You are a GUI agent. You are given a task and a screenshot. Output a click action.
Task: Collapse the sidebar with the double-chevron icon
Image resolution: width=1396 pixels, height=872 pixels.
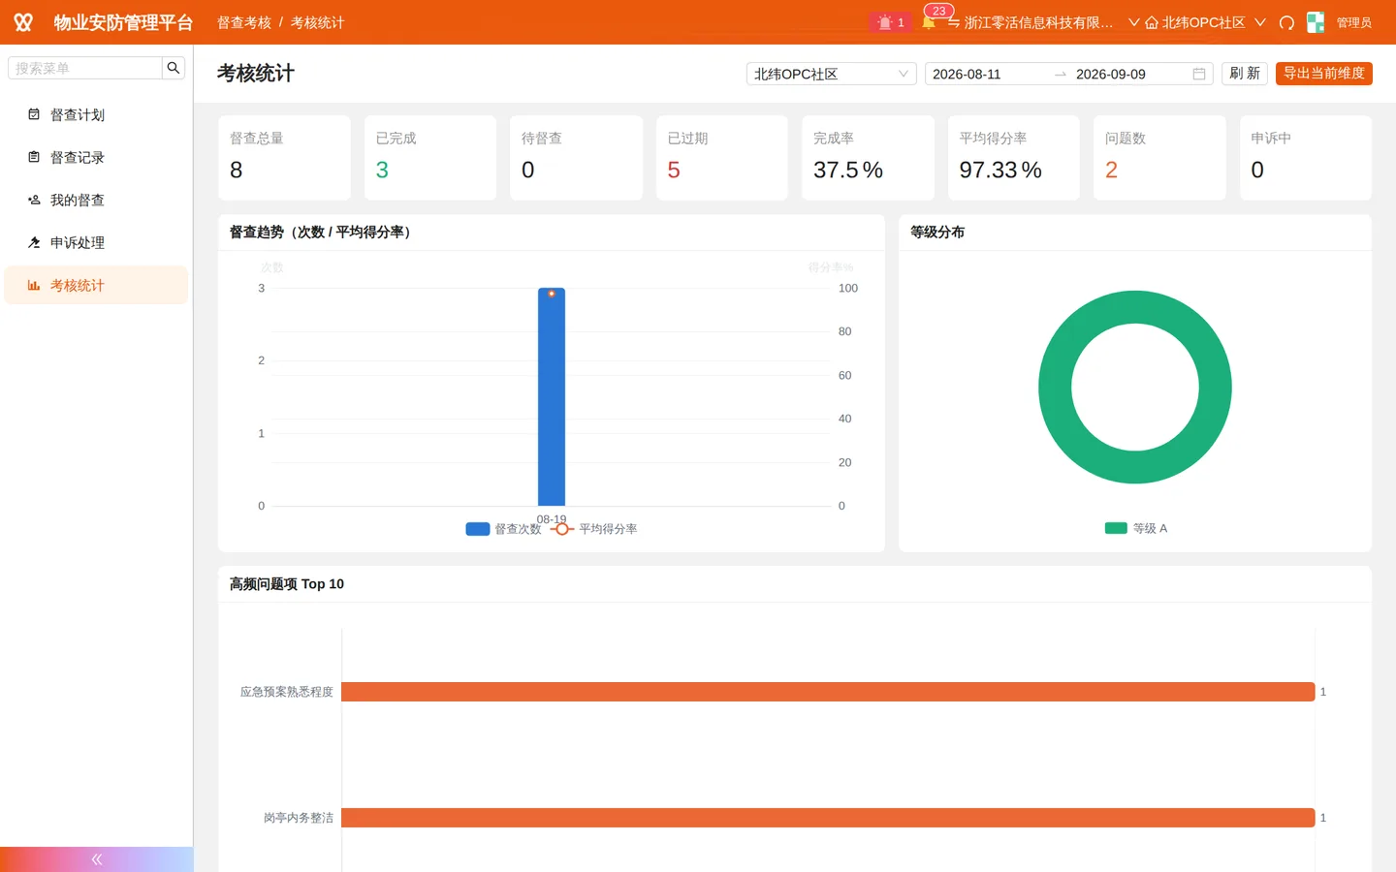coord(97,859)
